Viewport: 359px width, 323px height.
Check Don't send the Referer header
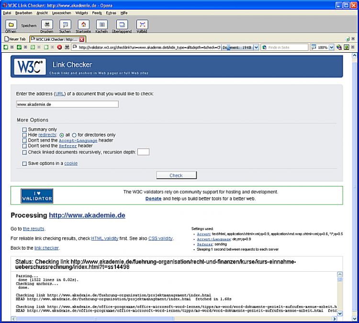click(24, 146)
